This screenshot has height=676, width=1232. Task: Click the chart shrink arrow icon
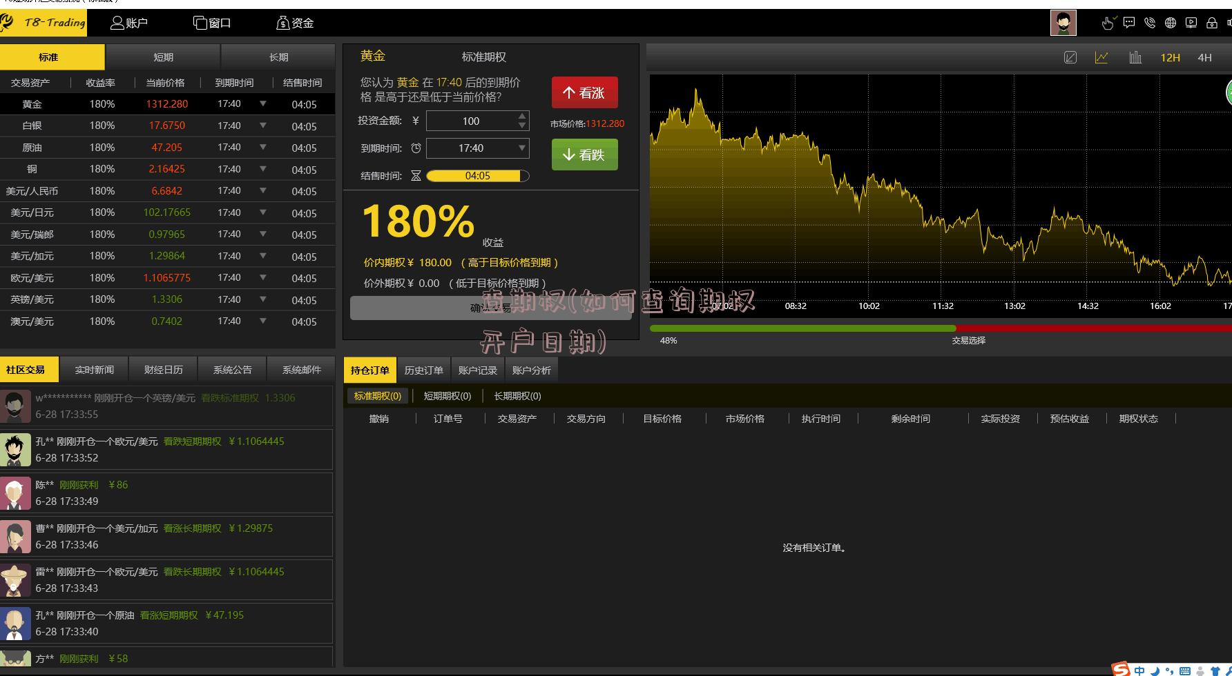[x=1070, y=57]
